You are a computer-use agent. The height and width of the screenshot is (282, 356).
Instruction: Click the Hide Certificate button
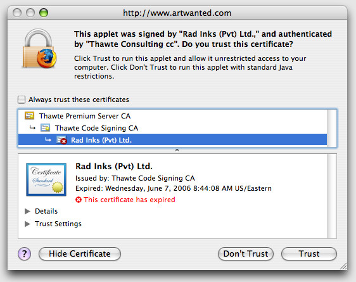[x=80, y=254]
